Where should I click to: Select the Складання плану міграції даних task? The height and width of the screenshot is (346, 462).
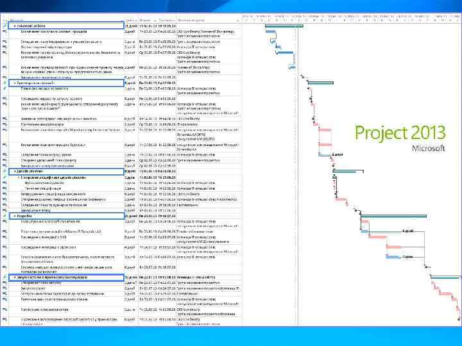pos(46,155)
